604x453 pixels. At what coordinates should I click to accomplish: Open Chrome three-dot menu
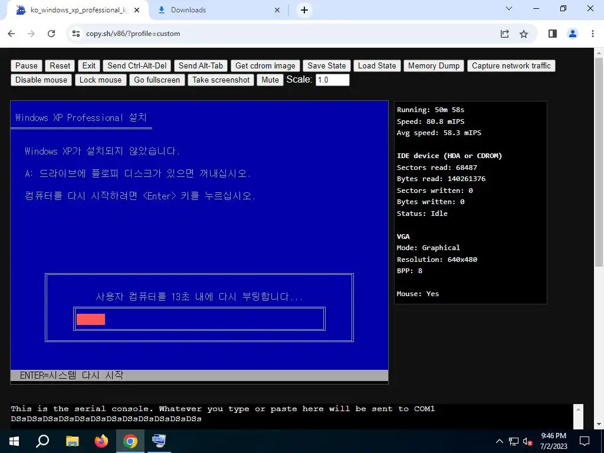[593, 34]
